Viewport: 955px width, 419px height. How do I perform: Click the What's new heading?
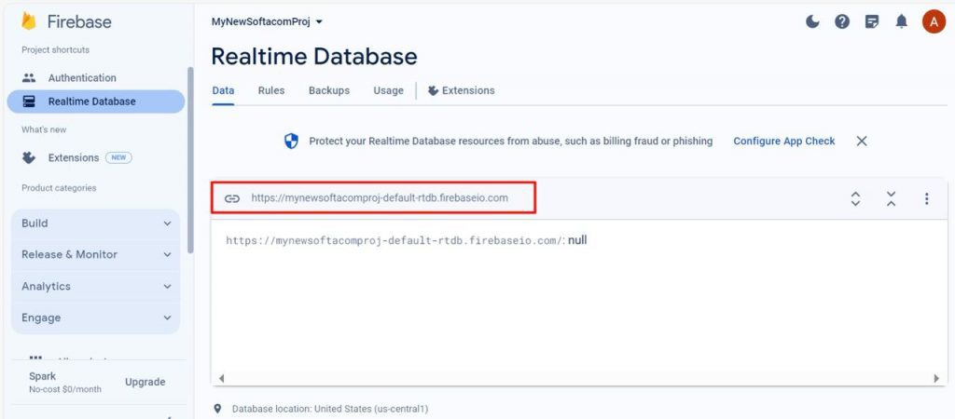44,129
